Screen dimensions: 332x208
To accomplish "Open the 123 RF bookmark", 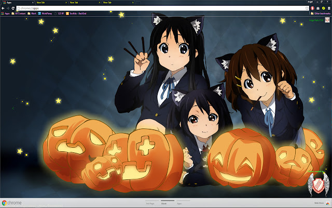I will tap(59, 14).
